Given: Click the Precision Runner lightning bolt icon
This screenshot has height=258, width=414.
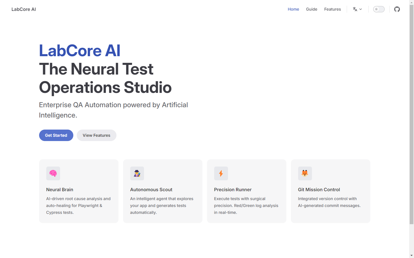Looking at the screenshot, I should 221,173.
